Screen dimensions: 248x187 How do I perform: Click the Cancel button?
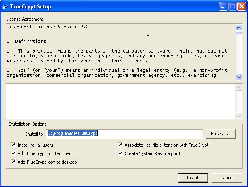227,178
